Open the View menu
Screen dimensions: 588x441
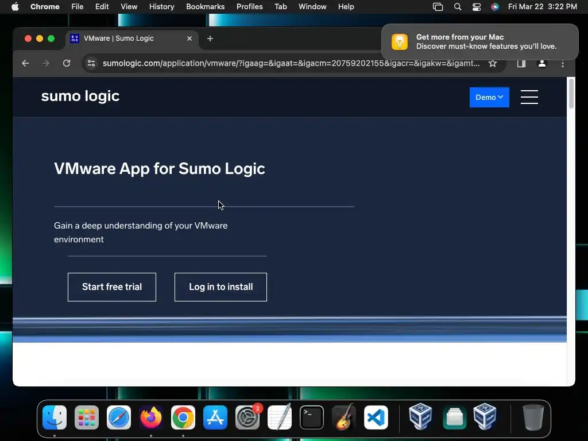pos(129,6)
